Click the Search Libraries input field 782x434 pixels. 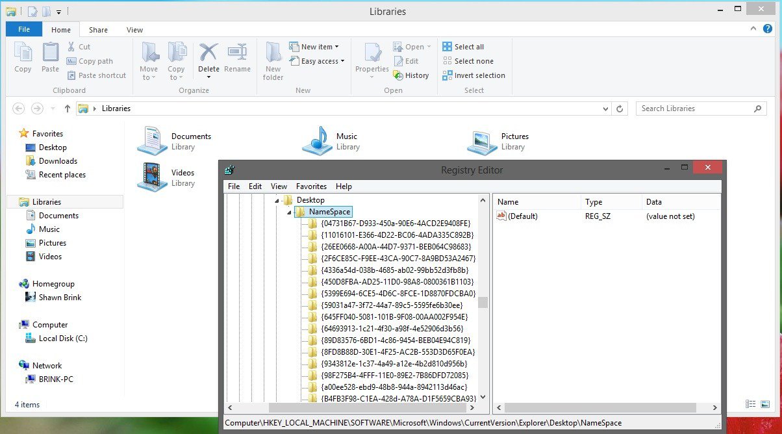click(695, 108)
